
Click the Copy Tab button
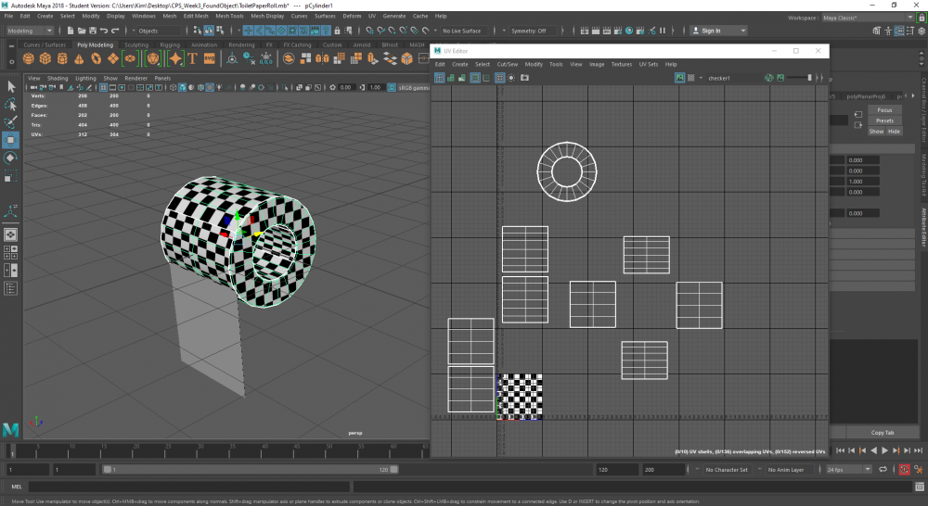[x=882, y=433]
